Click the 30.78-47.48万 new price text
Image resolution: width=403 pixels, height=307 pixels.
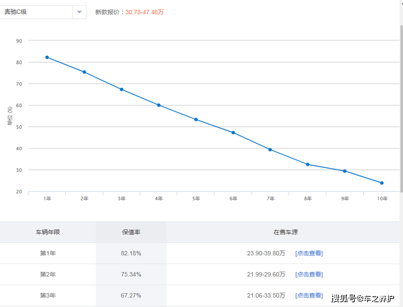point(145,12)
